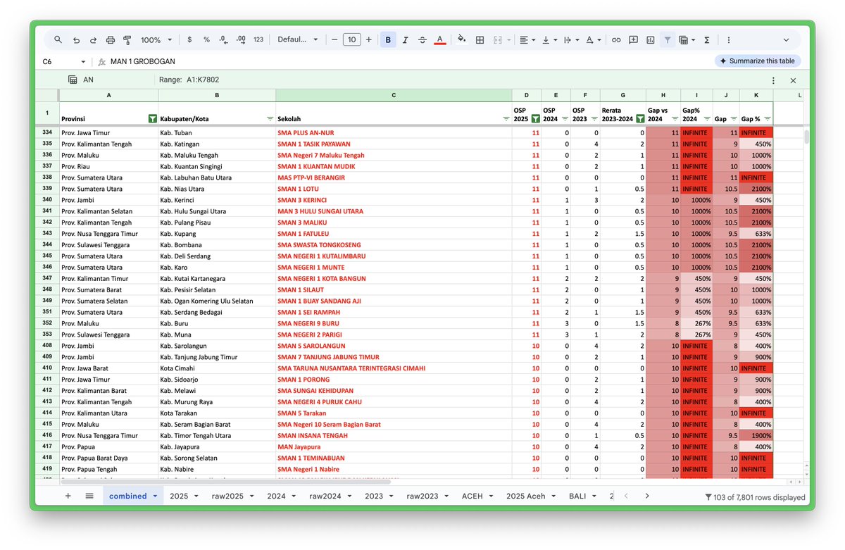Switch to the 2024 sheet tab
This screenshot has width=845, height=550.
(x=282, y=496)
